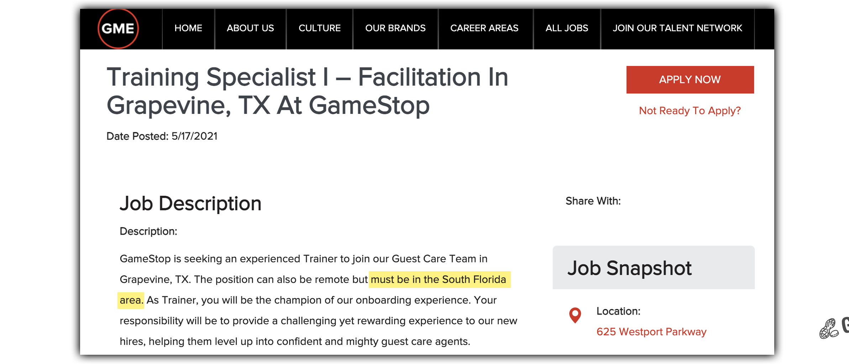
Task: Click the Date Posted 5/17/2021 text
Action: pyautogui.click(x=162, y=136)
